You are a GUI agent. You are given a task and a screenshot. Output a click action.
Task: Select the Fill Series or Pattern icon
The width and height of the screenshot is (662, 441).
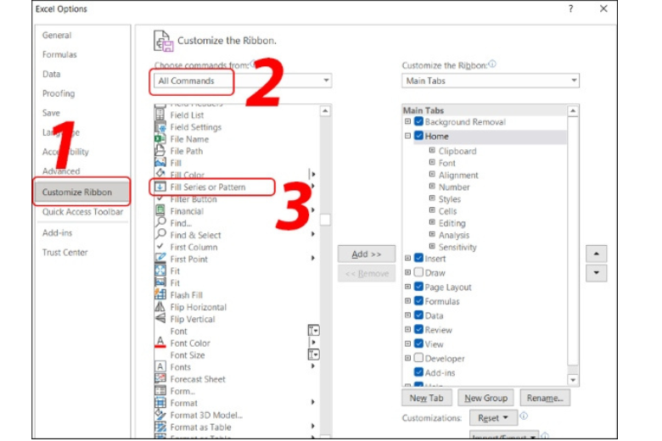tap(160, 187)
